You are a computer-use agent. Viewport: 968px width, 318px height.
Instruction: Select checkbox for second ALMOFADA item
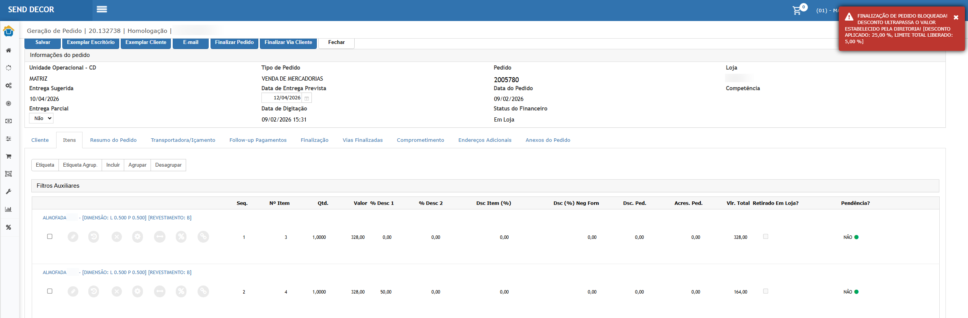(x=50, y=291)
